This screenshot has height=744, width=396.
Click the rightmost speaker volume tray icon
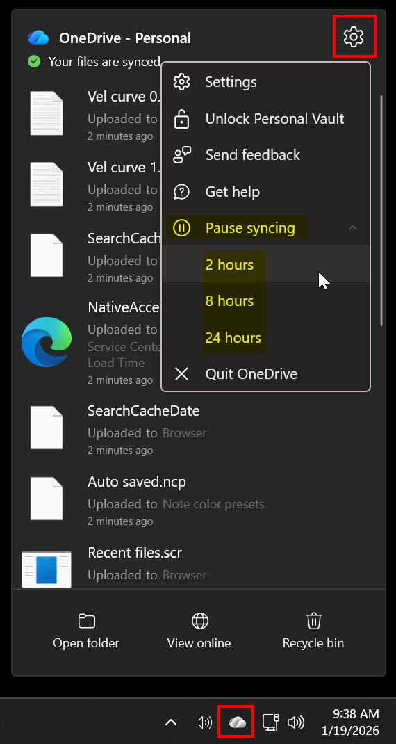pos(295,722)
